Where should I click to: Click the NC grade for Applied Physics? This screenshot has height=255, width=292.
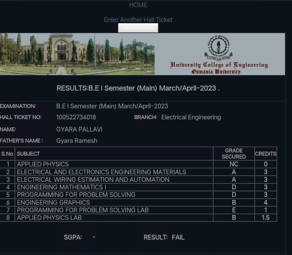pyautogui.click(x=234, y=164)
